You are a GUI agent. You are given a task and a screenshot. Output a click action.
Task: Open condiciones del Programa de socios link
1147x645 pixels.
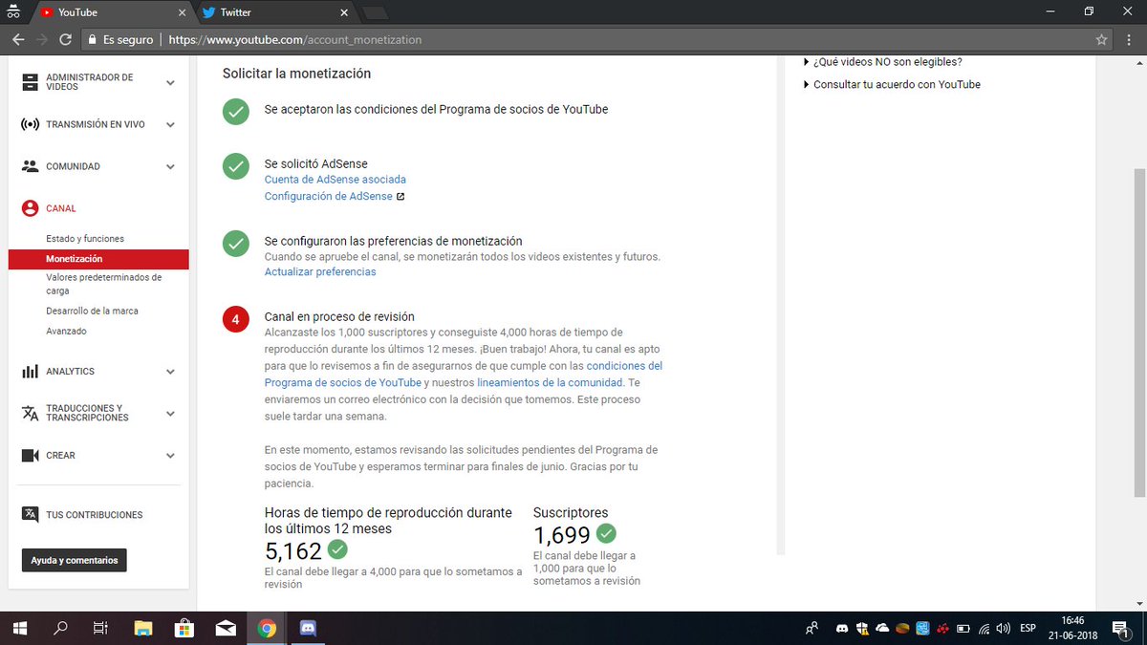click(464, 374)
